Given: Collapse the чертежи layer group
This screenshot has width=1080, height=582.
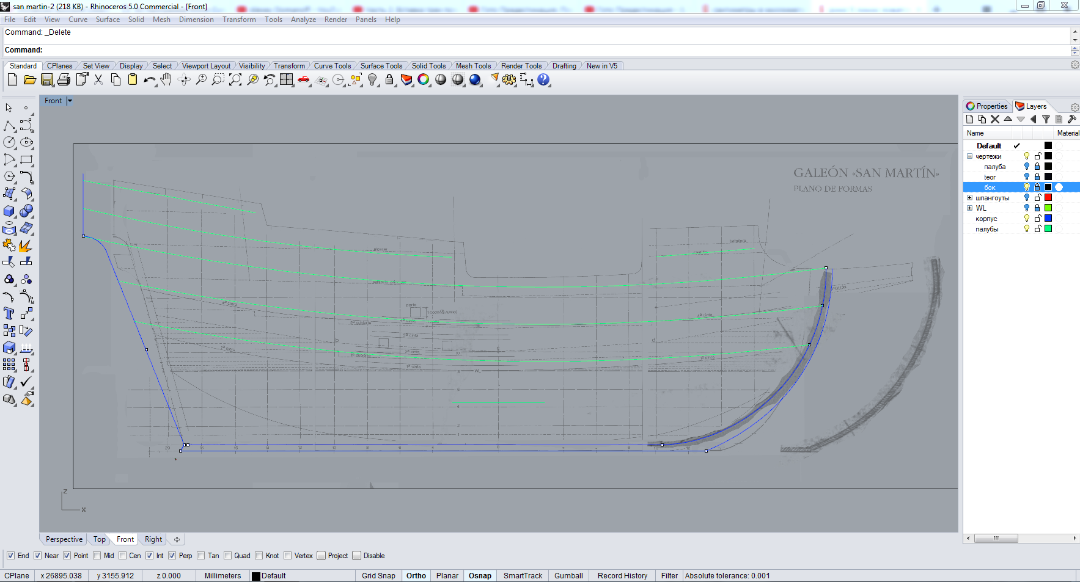Looking at the screenshot, I should click(969, 156).
